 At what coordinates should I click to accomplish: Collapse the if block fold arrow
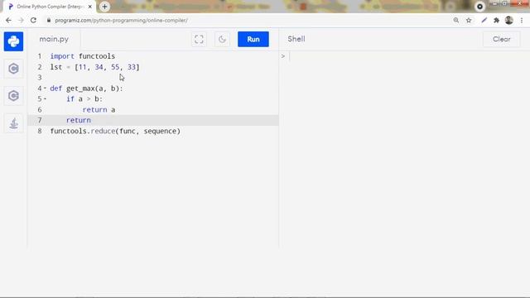pos(45,99)
